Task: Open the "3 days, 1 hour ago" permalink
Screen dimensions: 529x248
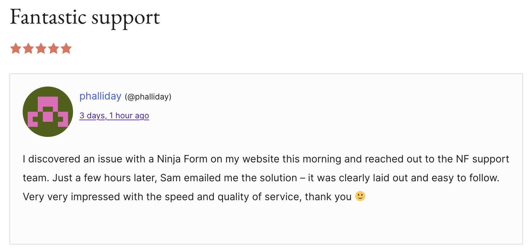Action: pyautogui.click(x=114, y=116)
